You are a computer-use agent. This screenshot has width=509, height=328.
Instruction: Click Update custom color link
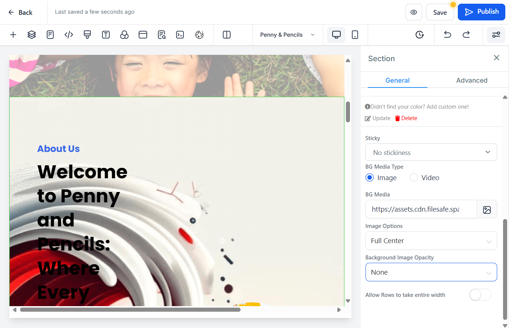[x=378, y=118]
